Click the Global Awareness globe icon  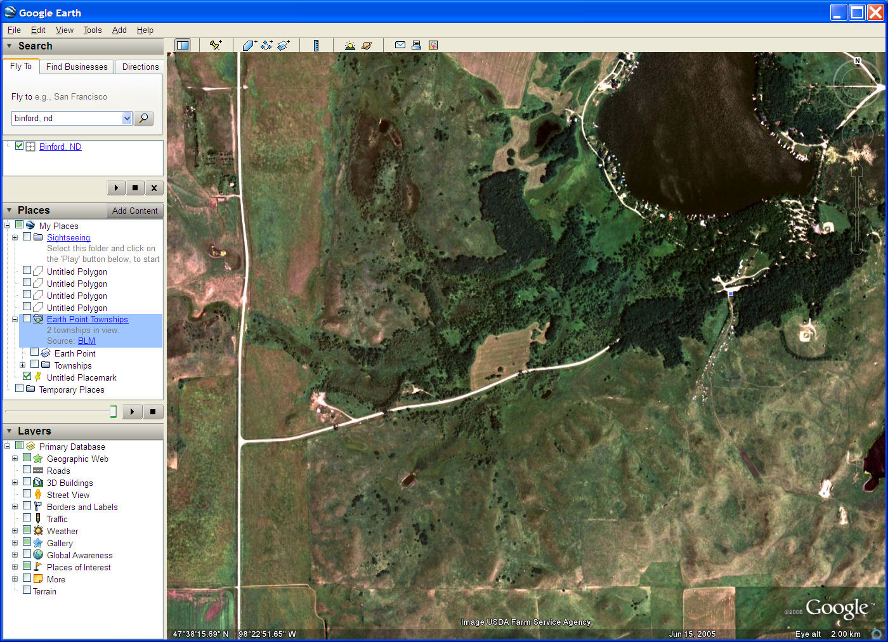[x=38, y=555]
